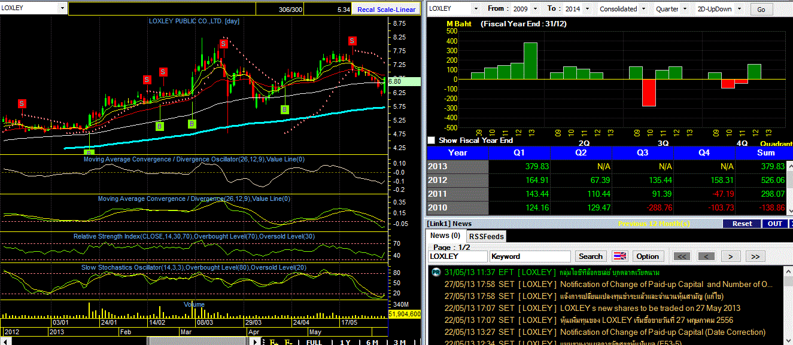Click the Go button

pos(761,10)
